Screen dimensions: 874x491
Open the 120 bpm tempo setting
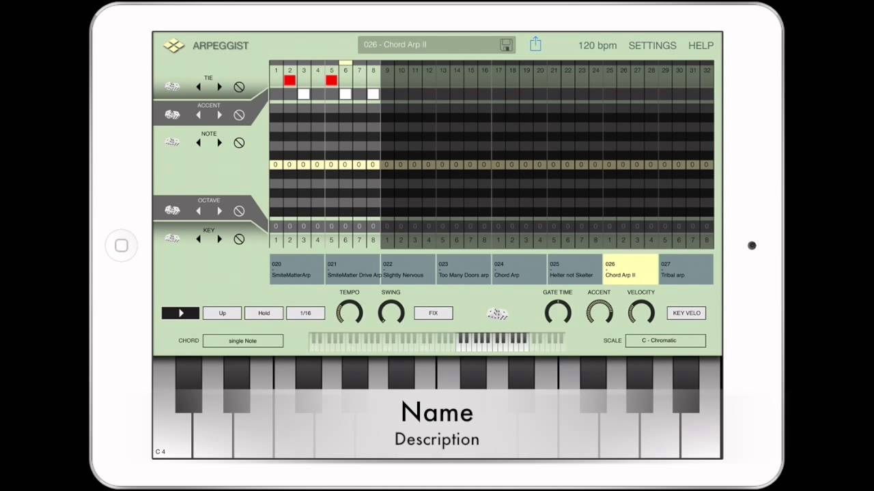click(x=597, y=46)
